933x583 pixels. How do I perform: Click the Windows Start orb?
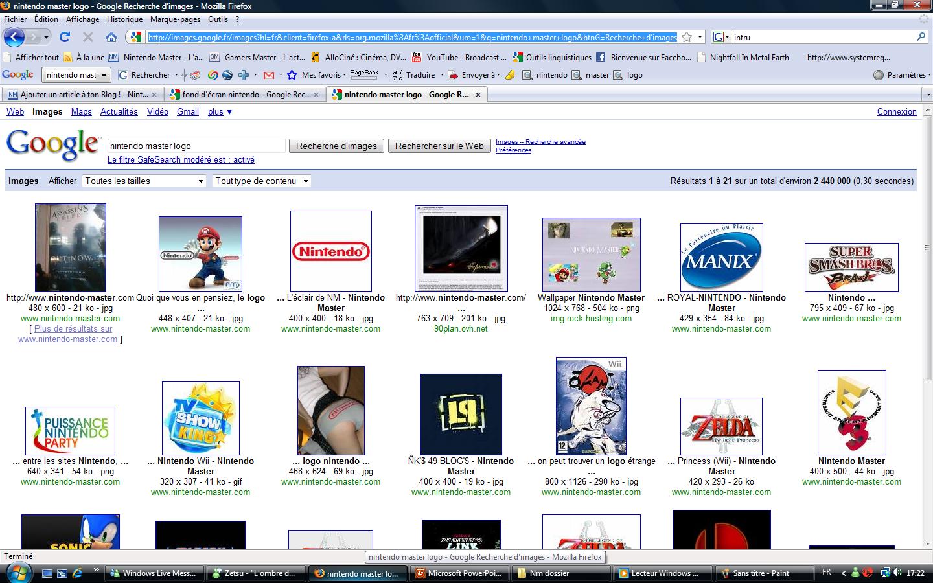[x=18, y=573]
